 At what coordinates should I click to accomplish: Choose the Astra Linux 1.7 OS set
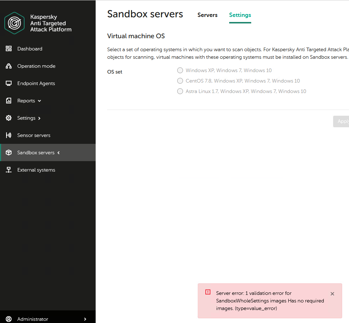click(180, 91)
